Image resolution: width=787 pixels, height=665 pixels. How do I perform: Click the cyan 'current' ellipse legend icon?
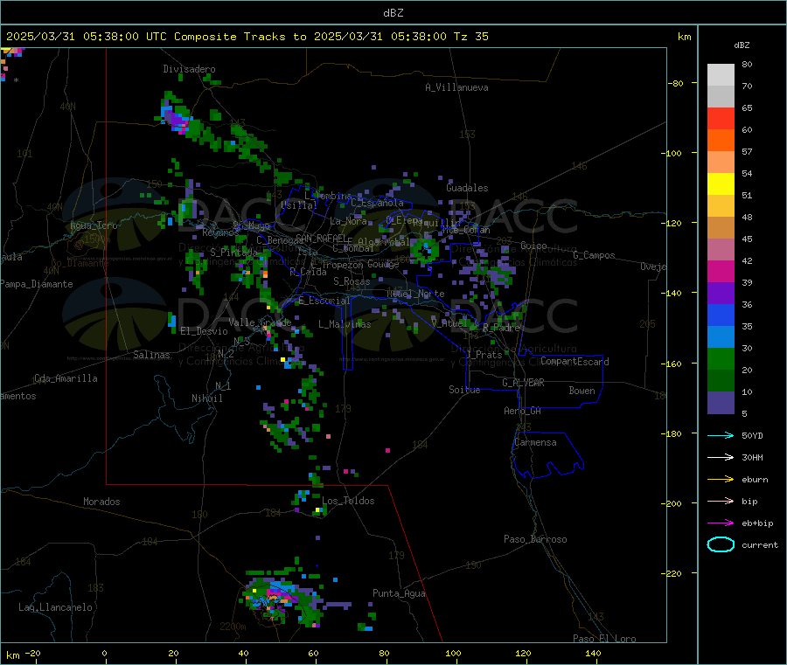pos(721,544)
